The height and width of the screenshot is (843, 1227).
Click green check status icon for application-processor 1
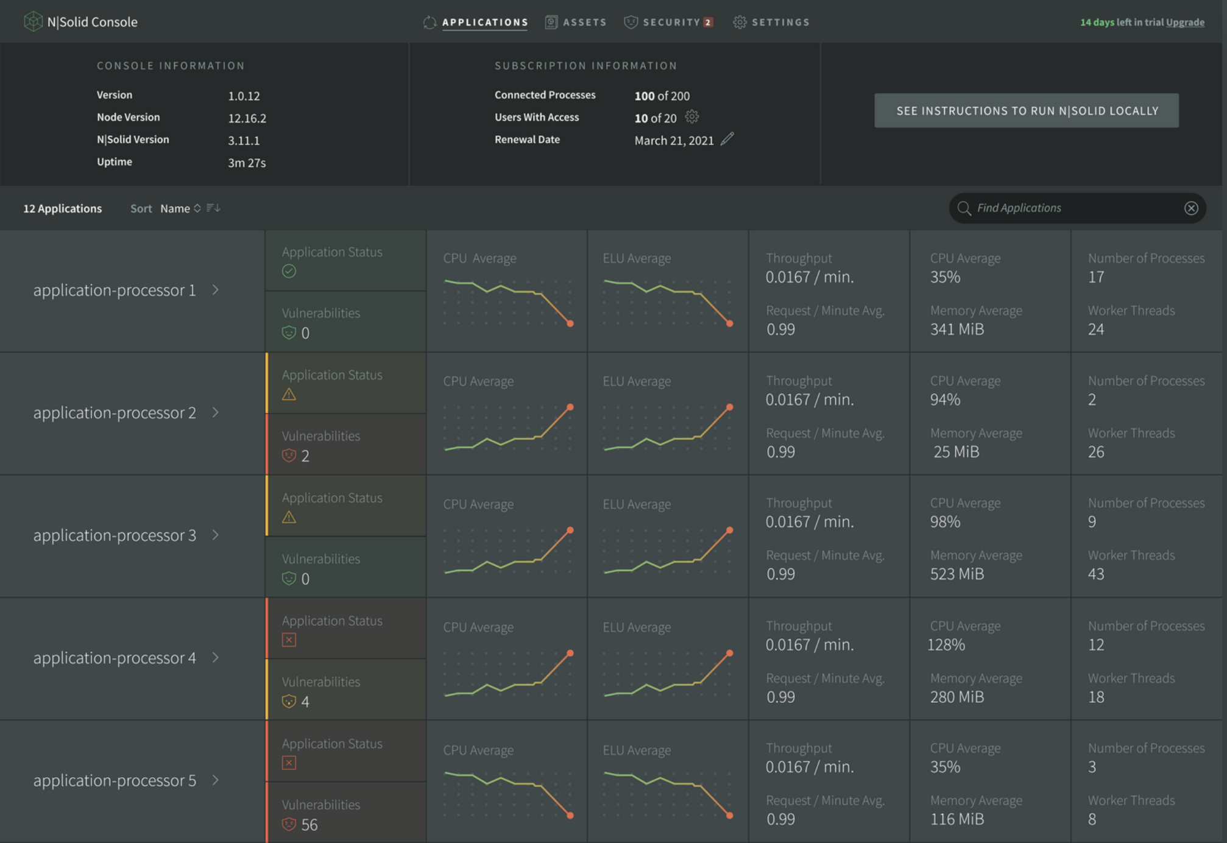(289, 271)
